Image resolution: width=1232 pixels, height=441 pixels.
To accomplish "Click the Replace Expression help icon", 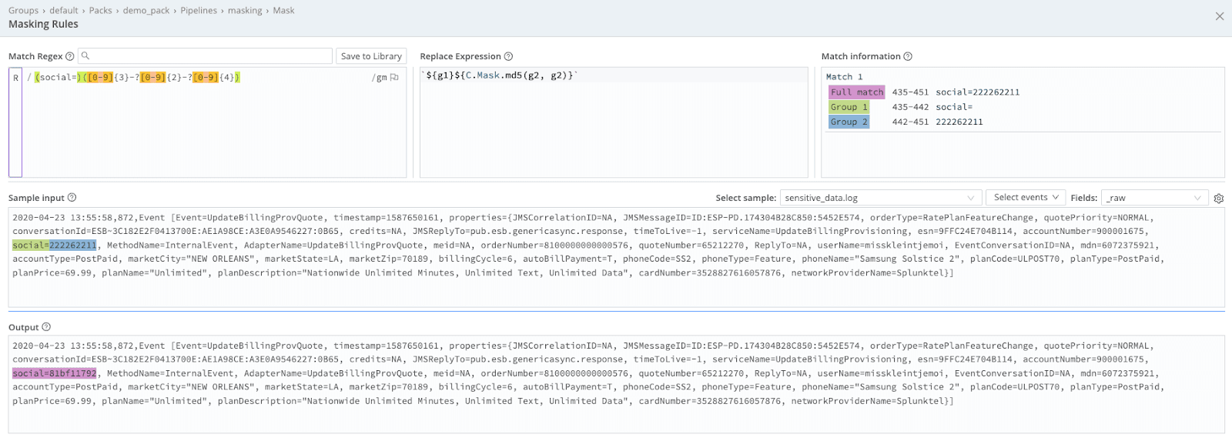I will coord(508,56).
